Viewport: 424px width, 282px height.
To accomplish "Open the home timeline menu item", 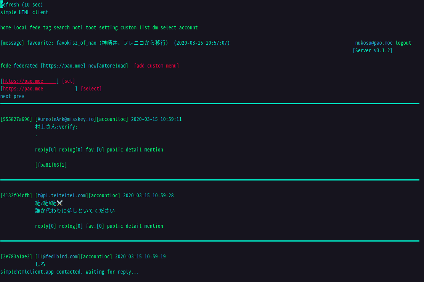I will click(6, 27).
